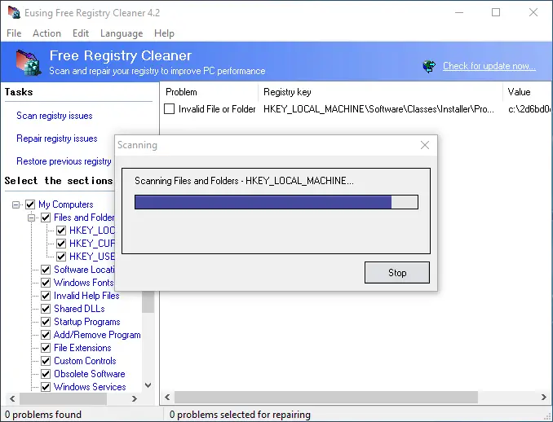Click the Free Registry Cleaner banner logo
Screen dimensions: 553x422
[28, 63]
